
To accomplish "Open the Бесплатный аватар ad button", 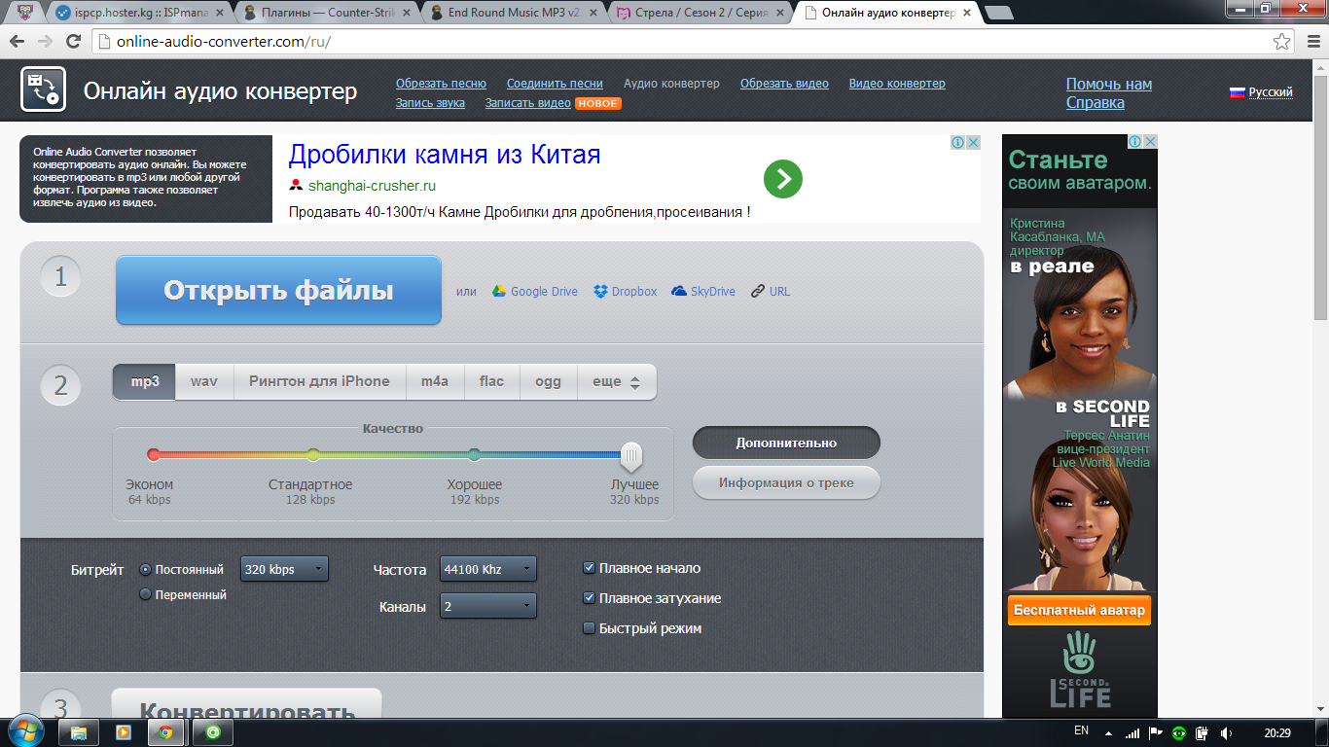I will 1079,611.
